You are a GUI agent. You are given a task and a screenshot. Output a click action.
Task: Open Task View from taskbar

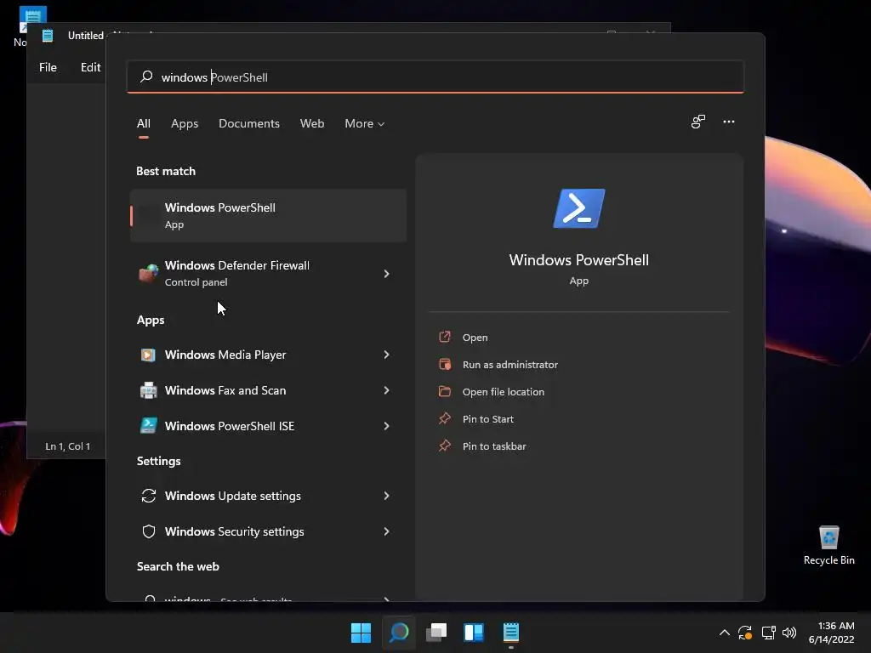pyautogui.click(x=436, y=633)
